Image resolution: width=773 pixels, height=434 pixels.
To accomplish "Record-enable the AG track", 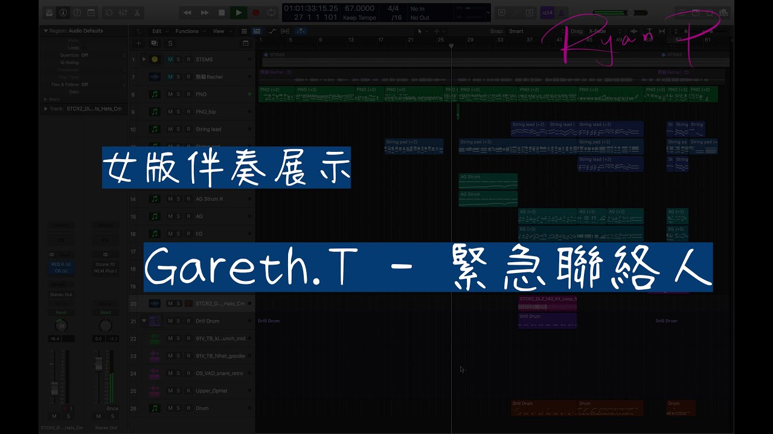I will pyautogui.click(x=188, y=216).
